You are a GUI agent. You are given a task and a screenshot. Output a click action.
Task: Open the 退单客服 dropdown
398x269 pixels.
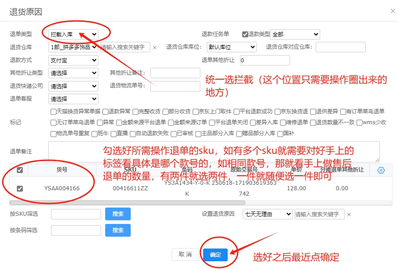[73, 99]
